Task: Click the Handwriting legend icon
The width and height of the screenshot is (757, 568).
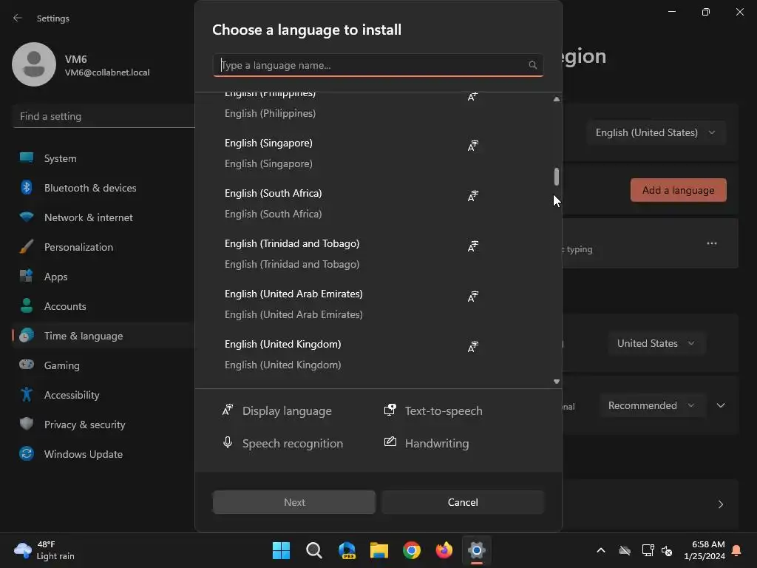Action: (x=390, y=442)
